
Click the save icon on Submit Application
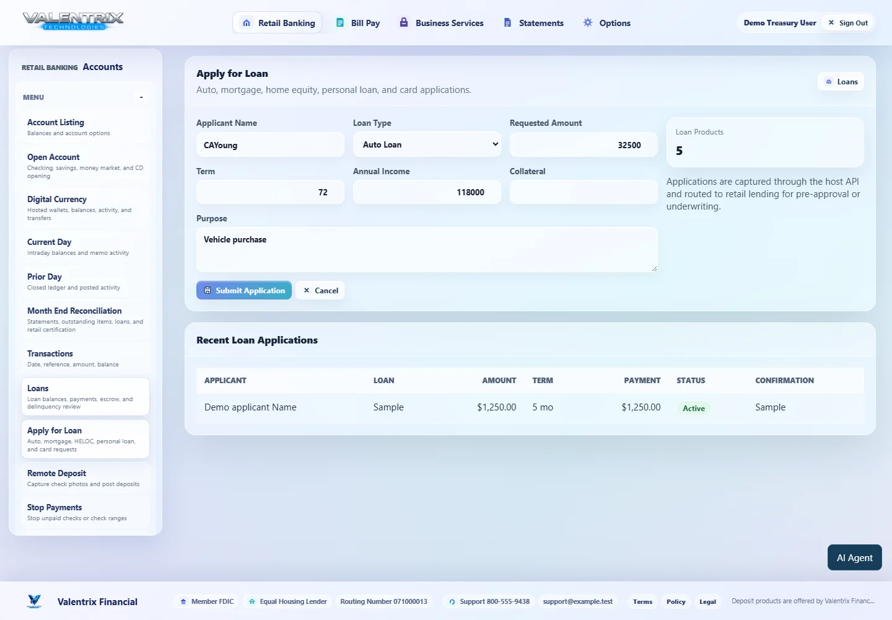point(208,290)
